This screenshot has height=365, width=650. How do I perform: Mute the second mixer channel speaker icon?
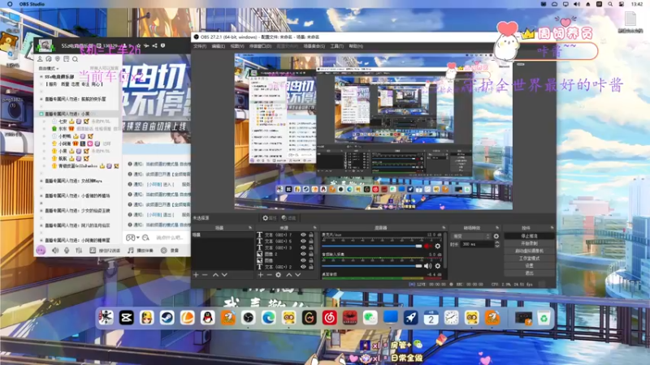point(427,266)
